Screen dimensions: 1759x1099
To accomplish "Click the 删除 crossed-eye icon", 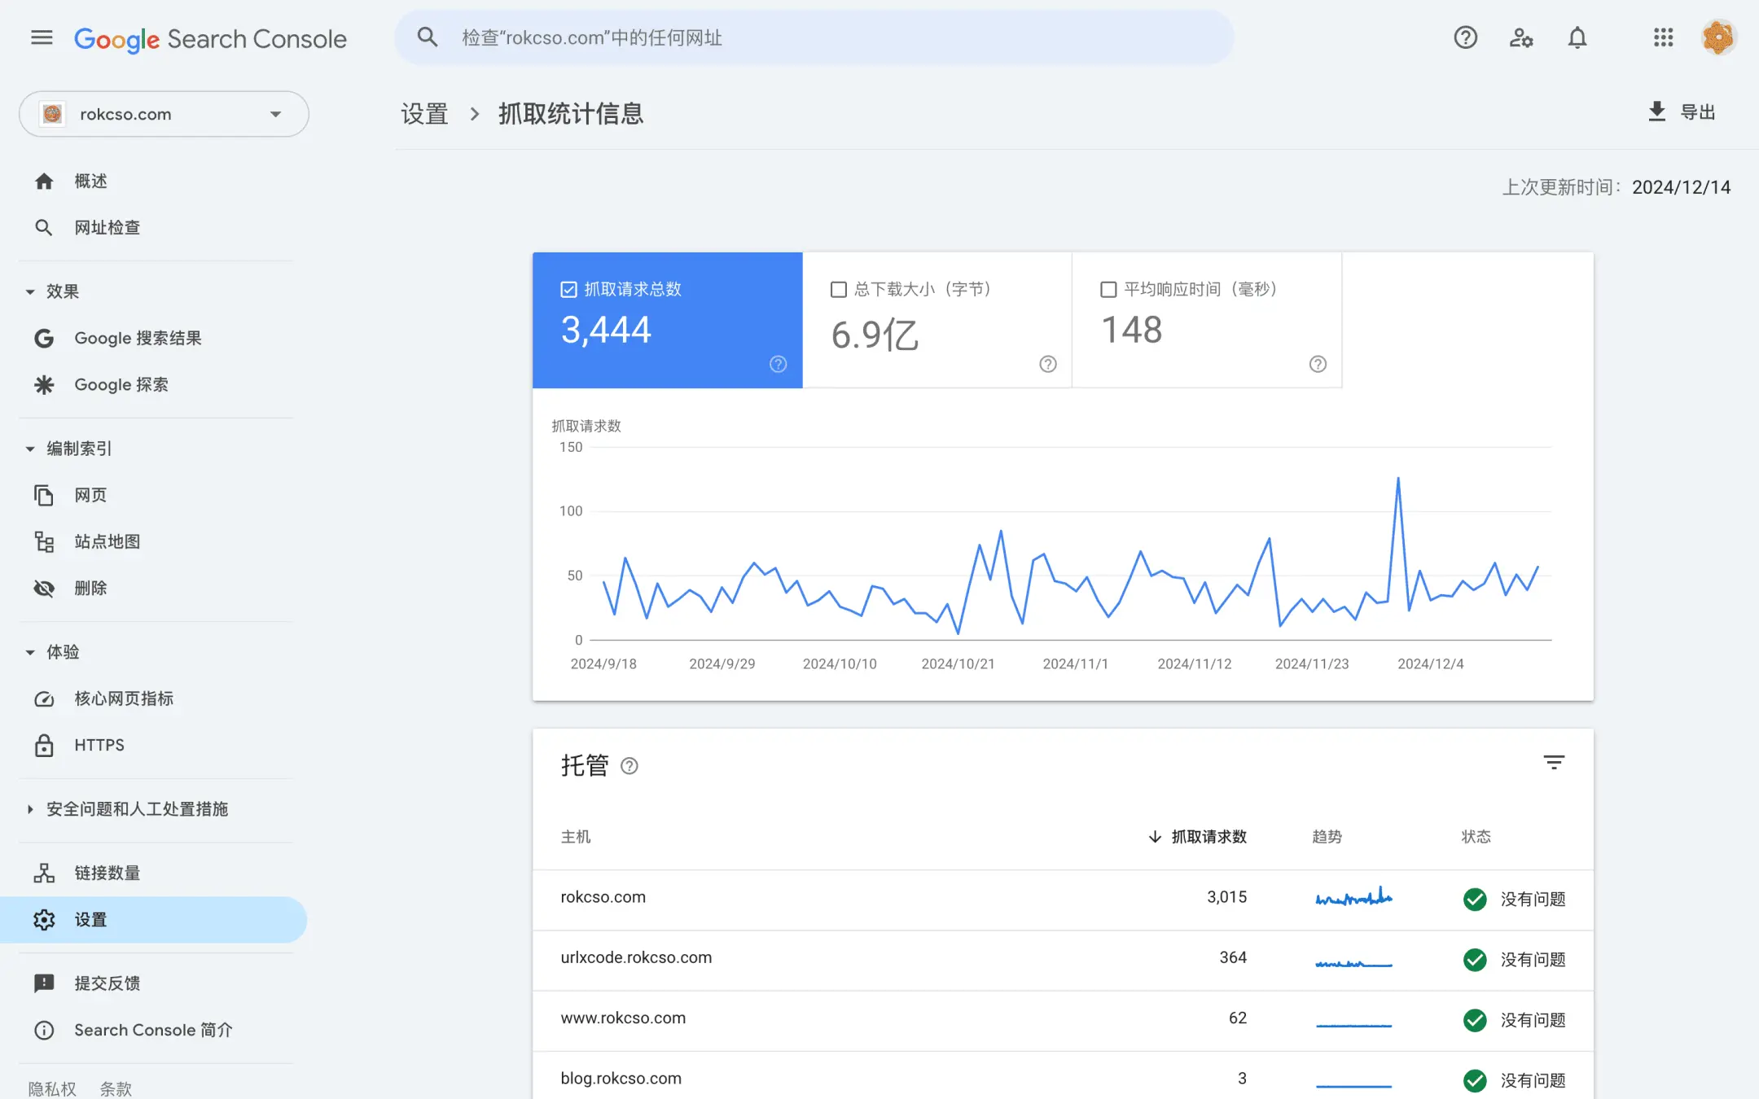I will [44, 588].
